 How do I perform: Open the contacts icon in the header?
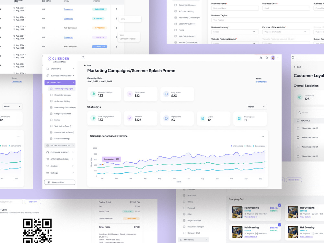[x=261, y=58]
